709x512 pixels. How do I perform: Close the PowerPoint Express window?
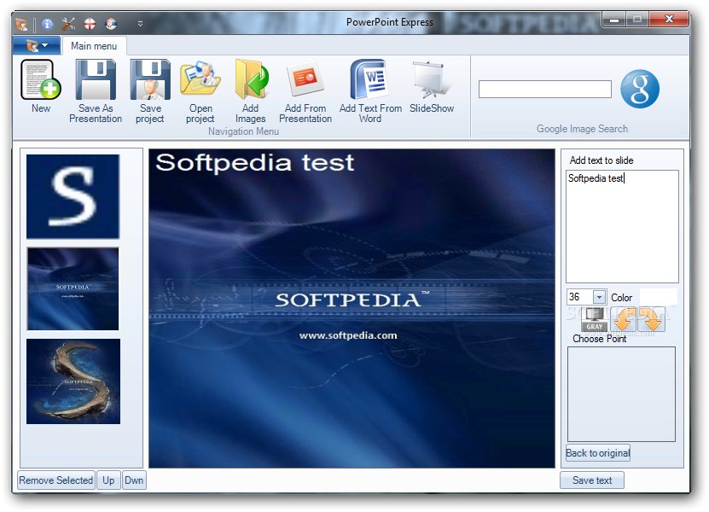click(x=669, y=19)
